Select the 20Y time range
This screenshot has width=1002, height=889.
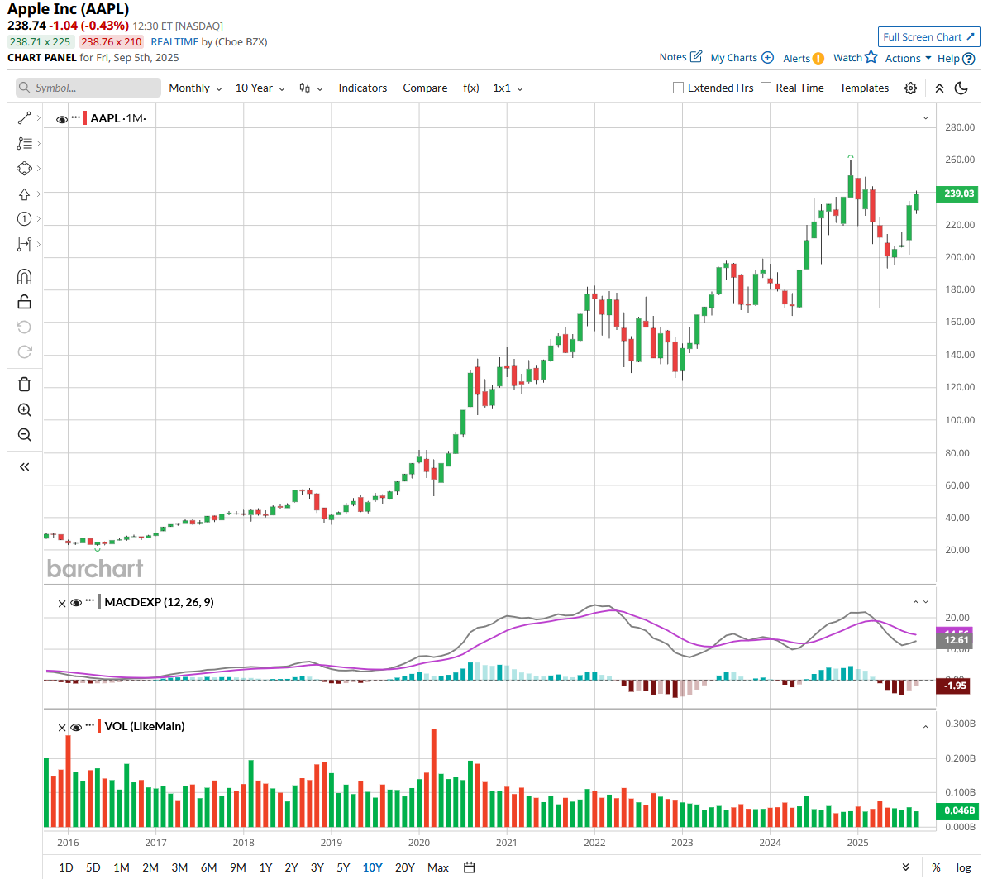405,867
